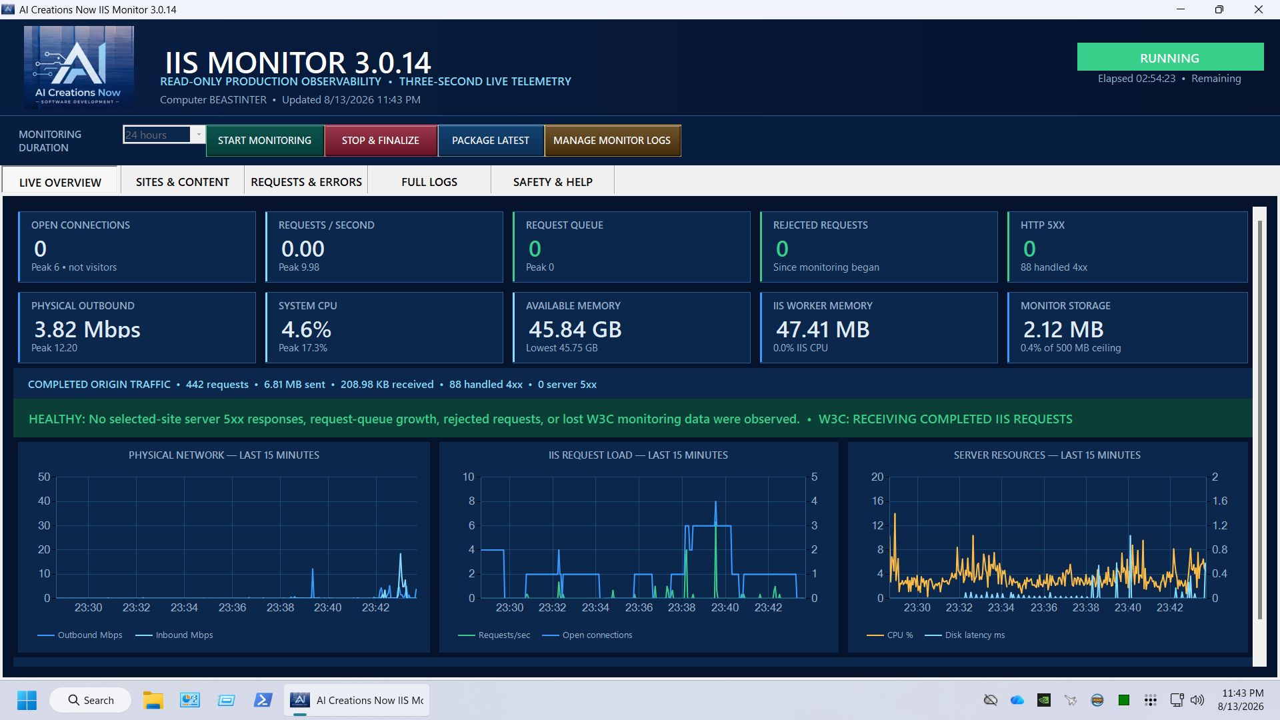Toggle Open connections legend entry
This screenshot has height=720, width=1280.
(587, 635)
